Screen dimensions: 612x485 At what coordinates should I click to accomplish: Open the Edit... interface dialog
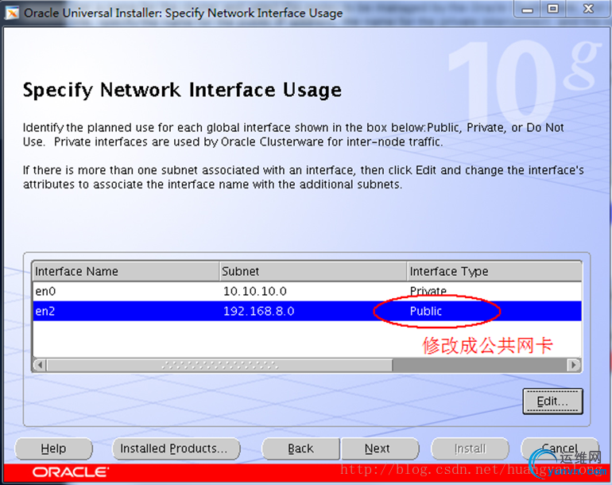tap(552, 401)
